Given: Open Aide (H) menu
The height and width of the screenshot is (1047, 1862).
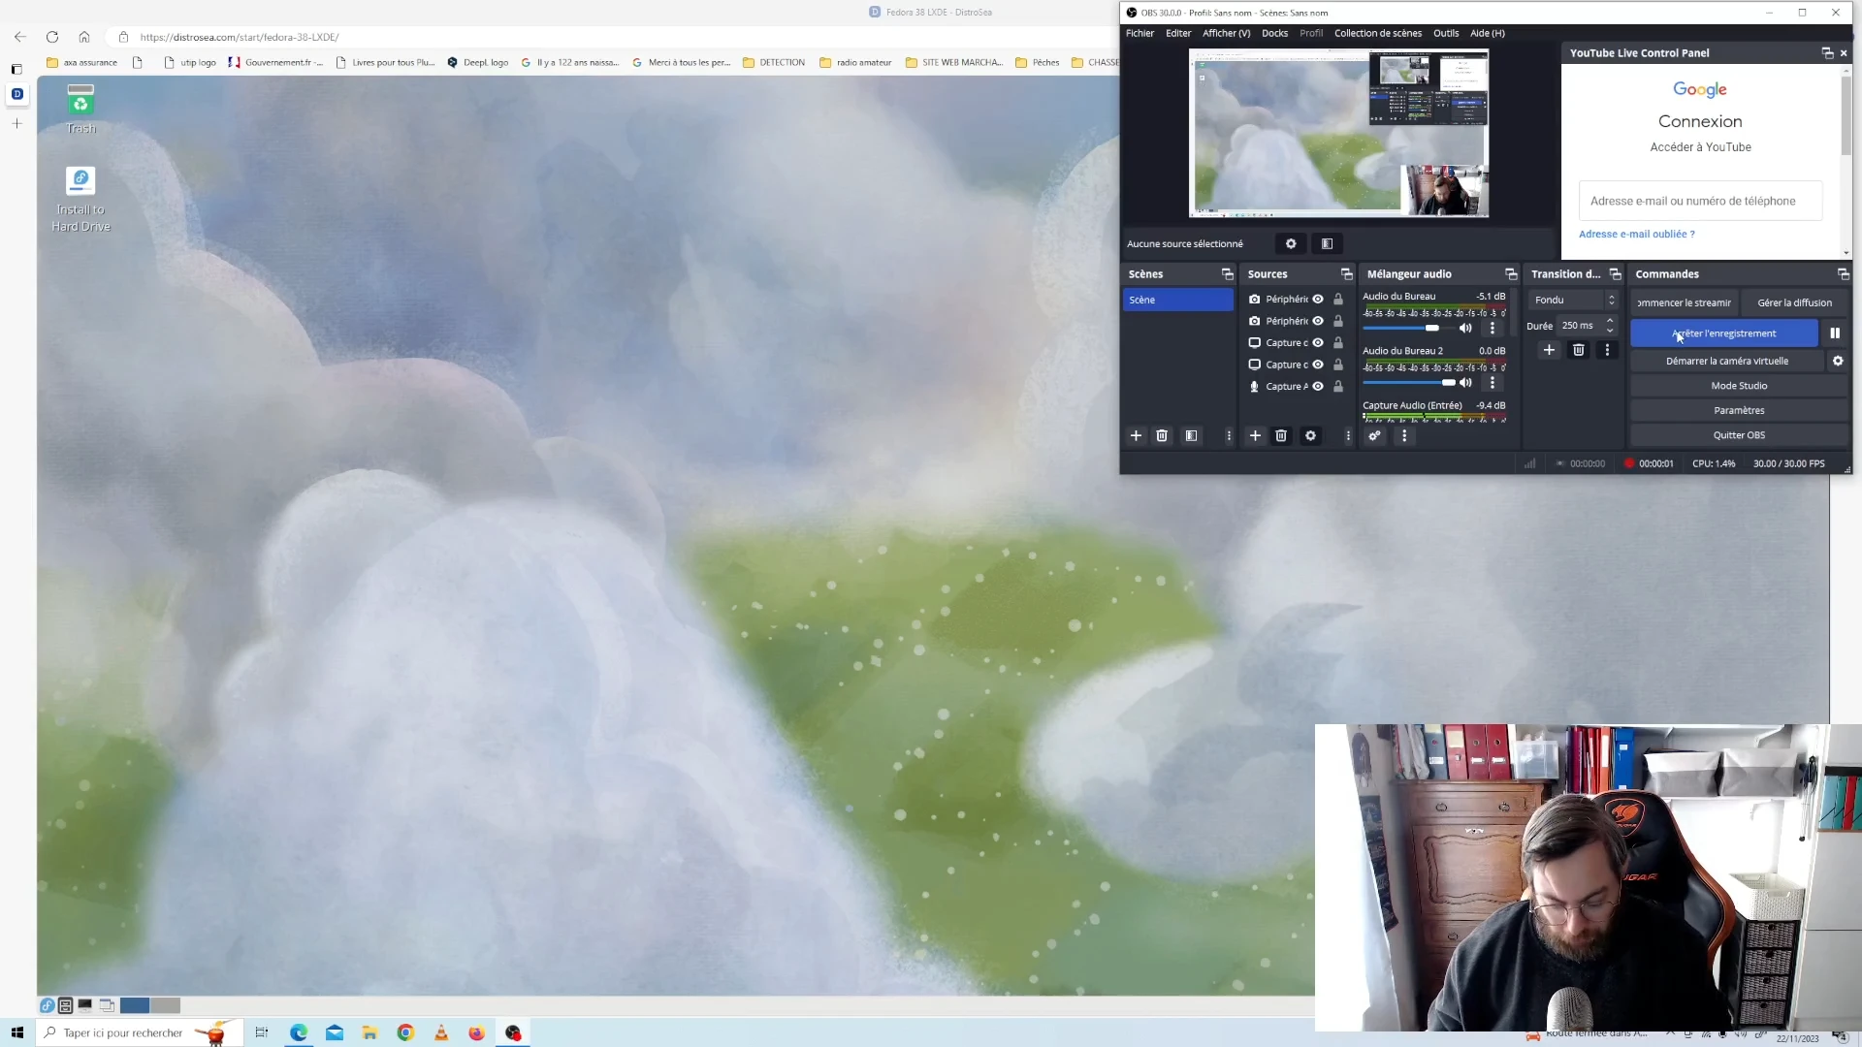Looking at the screenshot, I should pos(1487,33).
